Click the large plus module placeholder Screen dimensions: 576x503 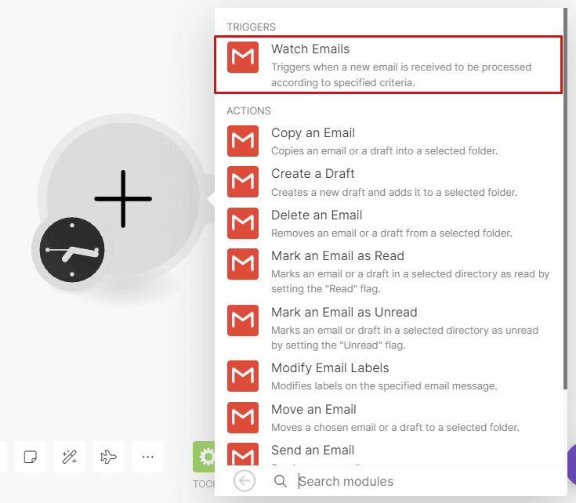pyautogui.click(x=123, y=199)
